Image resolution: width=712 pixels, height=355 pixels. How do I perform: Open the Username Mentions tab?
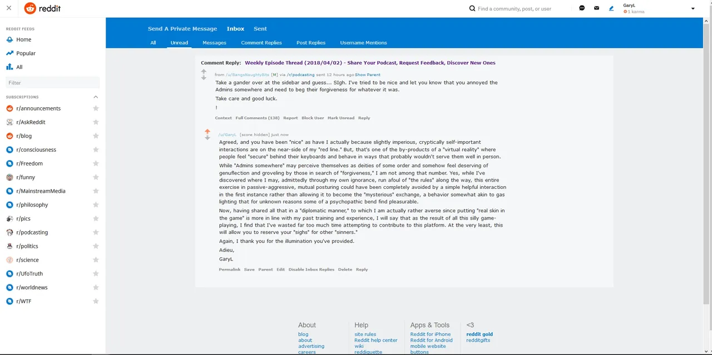[363, 43]
